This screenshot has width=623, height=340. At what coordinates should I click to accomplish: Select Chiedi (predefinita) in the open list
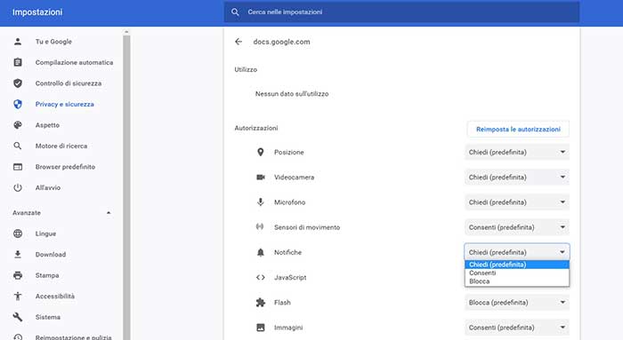516,265
